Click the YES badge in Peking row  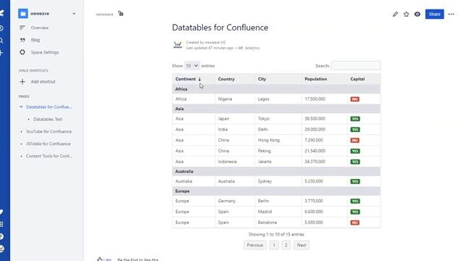tap(355, 151)
